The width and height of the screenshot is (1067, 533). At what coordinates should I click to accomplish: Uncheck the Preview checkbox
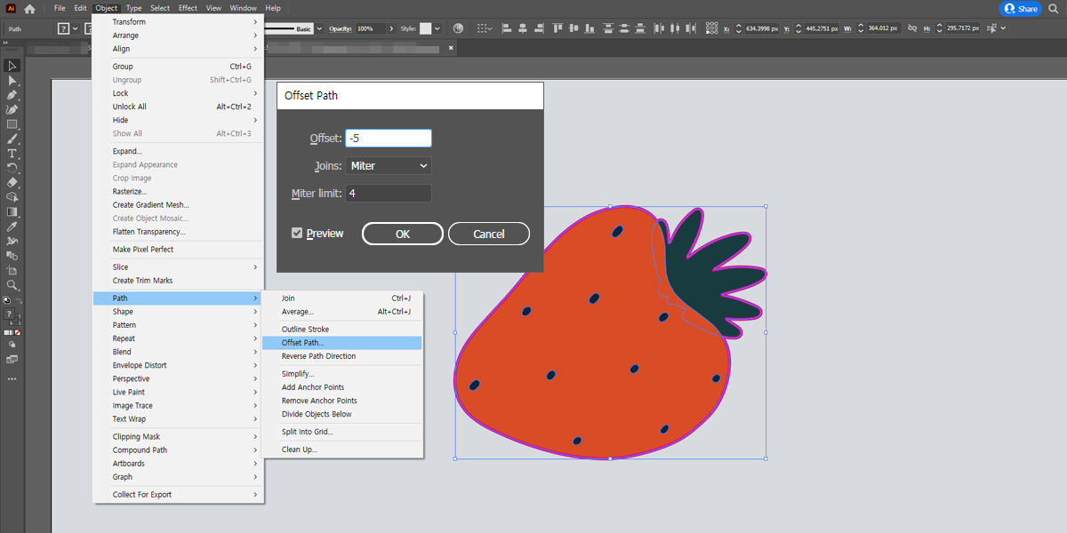coord(297,234)
